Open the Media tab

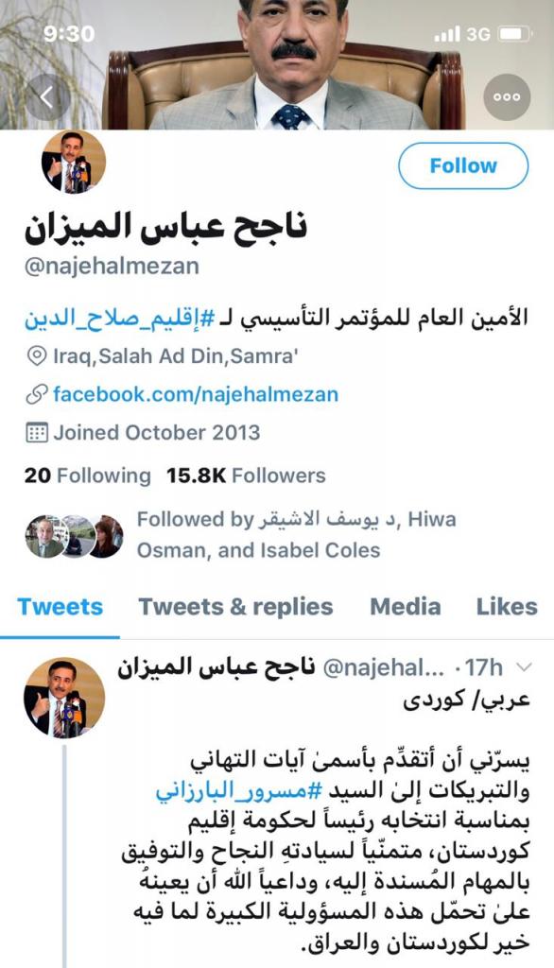[406, 607]
